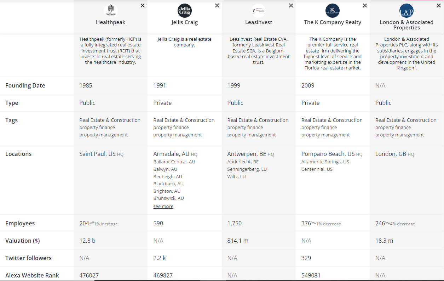
Task: Remove Healthpeak column with its X
Action: tap(143, 6)
